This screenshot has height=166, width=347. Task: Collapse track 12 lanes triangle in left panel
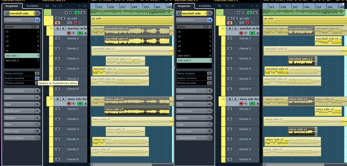(49, 28)
